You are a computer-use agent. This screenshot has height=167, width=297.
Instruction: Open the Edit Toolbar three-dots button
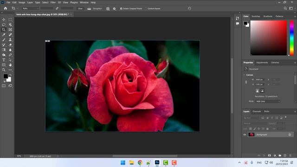[10, 70]
